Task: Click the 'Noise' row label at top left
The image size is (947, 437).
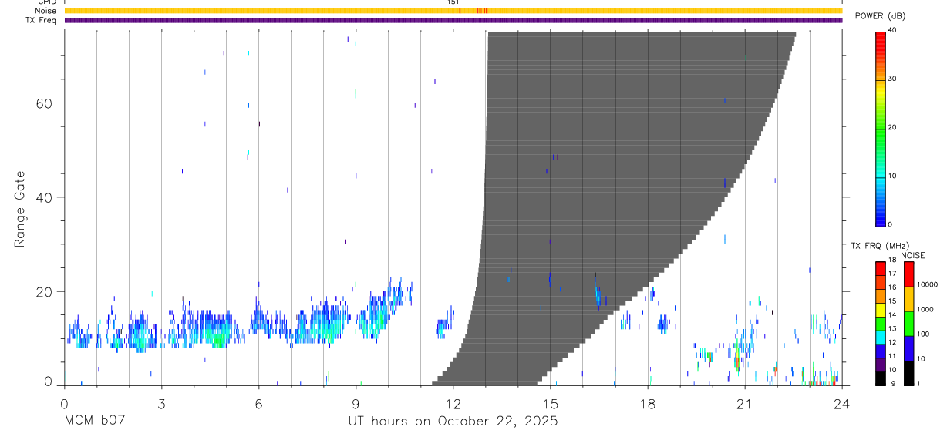Action: tap(46, 11)
